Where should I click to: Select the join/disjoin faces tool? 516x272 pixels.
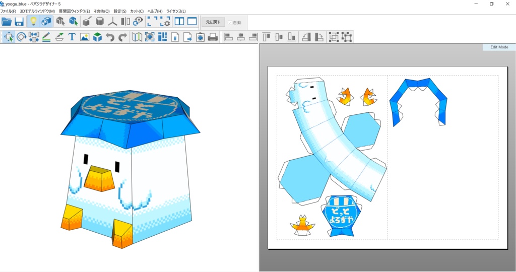click(34, 37)
